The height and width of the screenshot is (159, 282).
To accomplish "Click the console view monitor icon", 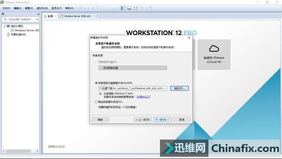I will point(129,8).
